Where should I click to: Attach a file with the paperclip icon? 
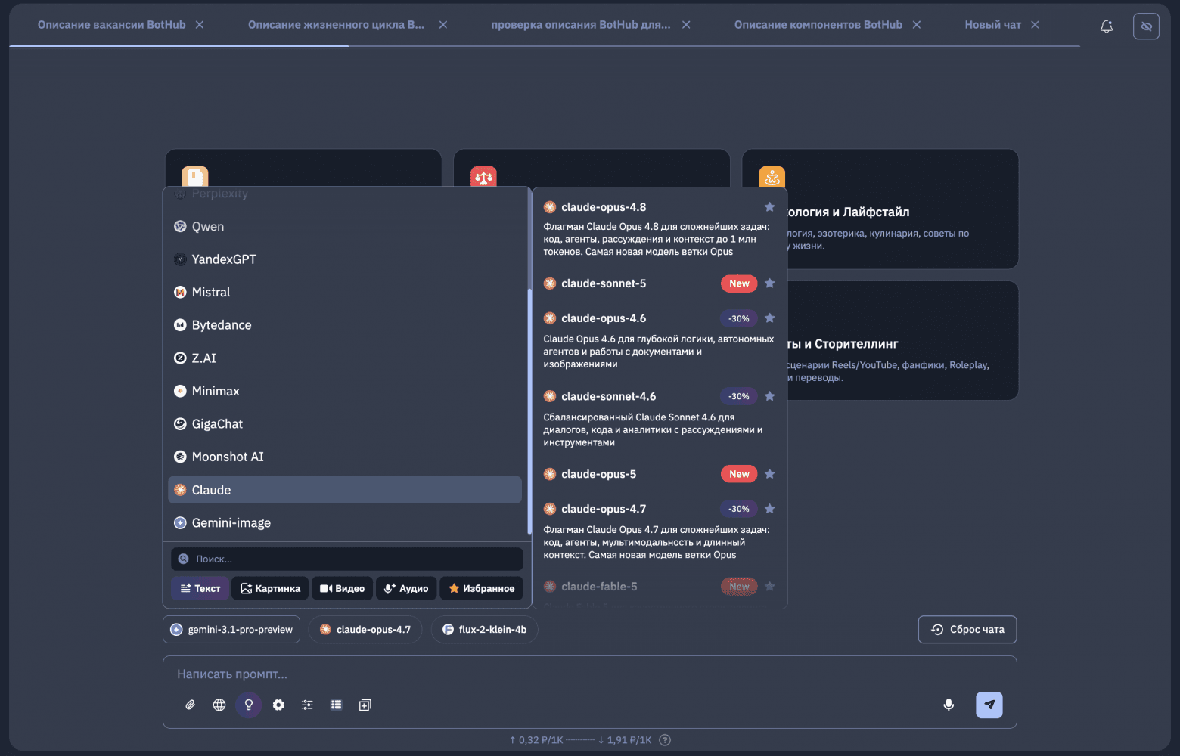(x=190, y=705)
